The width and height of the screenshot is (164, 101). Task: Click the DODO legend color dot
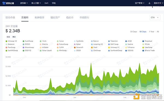tap(24, 44)
